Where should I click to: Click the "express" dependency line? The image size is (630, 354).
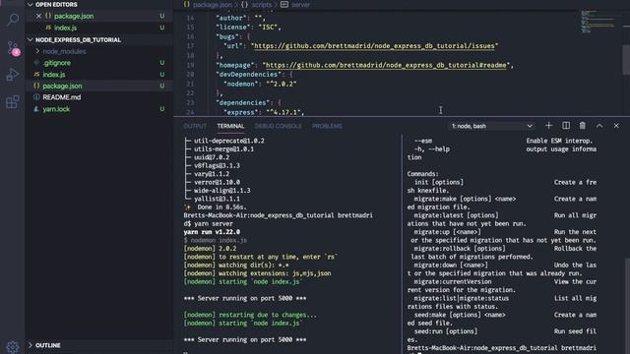coord(264,112)
